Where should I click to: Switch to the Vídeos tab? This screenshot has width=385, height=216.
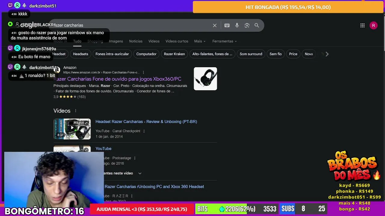154,41
